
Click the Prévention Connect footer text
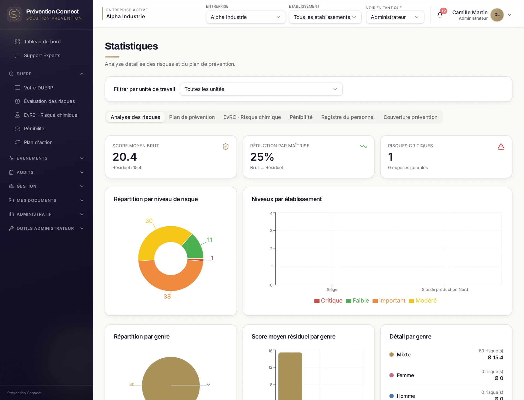tap(24, 393)
